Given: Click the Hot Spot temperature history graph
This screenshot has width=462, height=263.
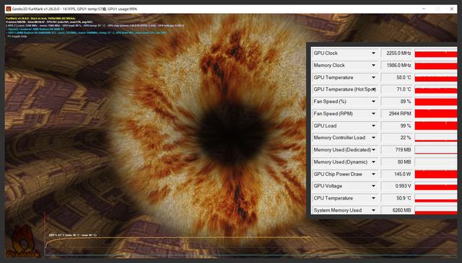Looking at the screenshot, I should 436,89.
